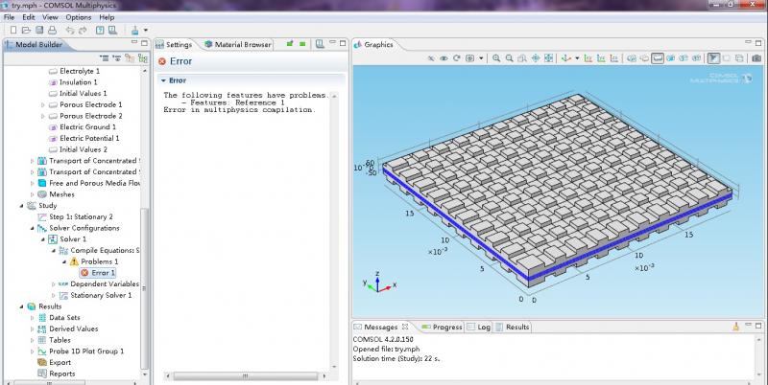The width and height of the screenshot is (768, 385).
Task: Take an image snapshot of the Graphics
Action: click(756, 58)
